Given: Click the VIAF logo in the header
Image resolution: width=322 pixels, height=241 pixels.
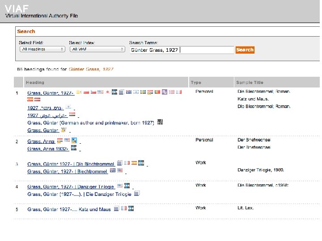Looking at the screenshot, I should click(17, 8).
